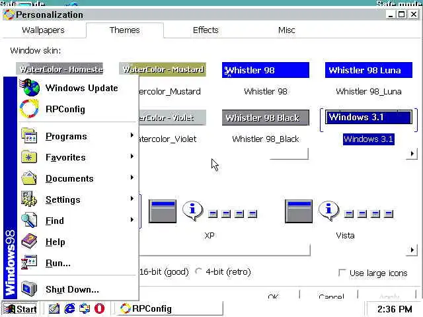423x317 pixels.
Task: Click the Personalization window title icon
Action: coord(9,15)
